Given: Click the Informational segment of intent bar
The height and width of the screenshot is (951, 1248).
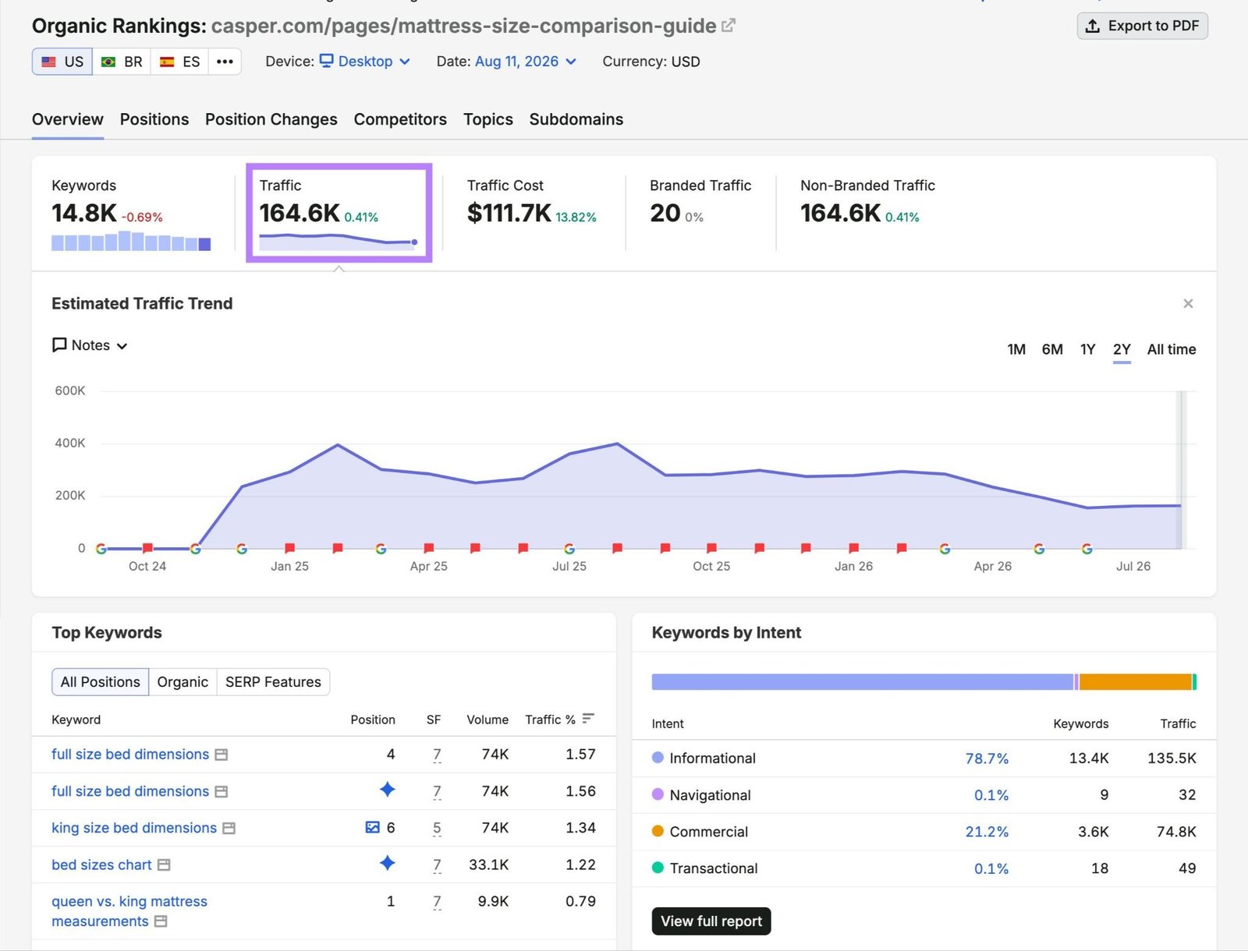Looking at the screenshot, I should 862,682.
